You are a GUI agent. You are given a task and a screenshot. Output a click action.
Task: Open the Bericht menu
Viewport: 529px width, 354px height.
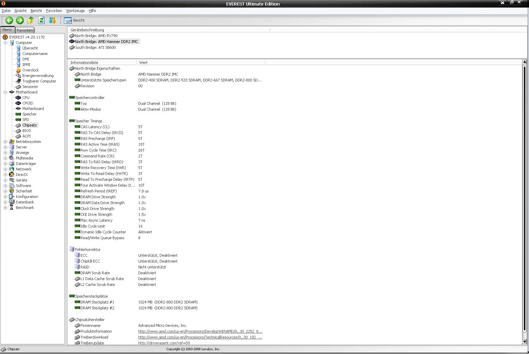click(x=36, y=11)
